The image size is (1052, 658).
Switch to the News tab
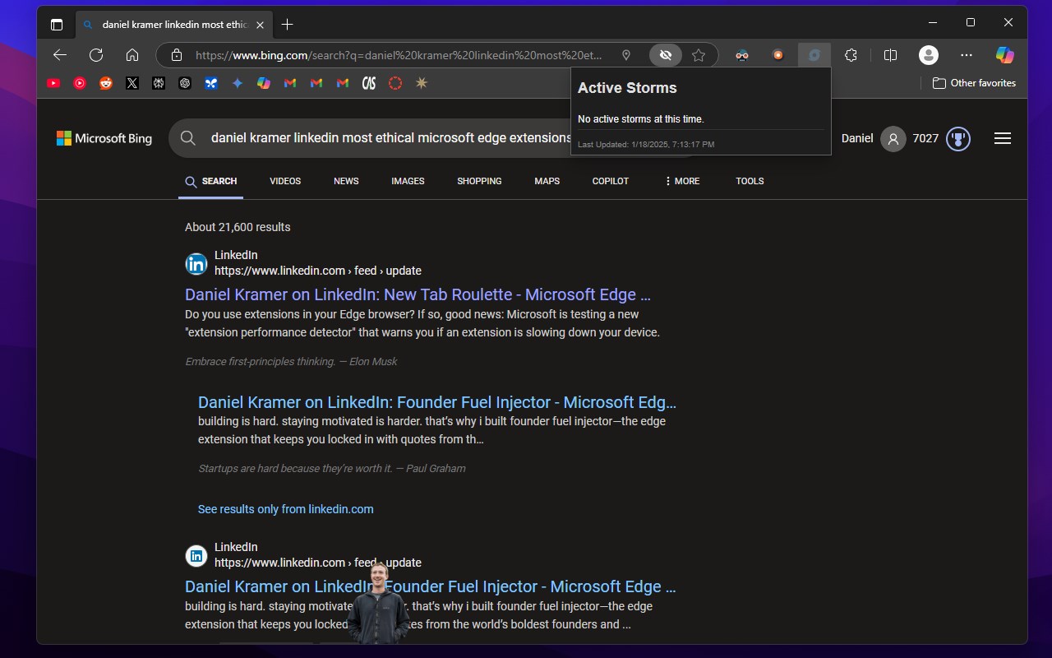point(346,181)
